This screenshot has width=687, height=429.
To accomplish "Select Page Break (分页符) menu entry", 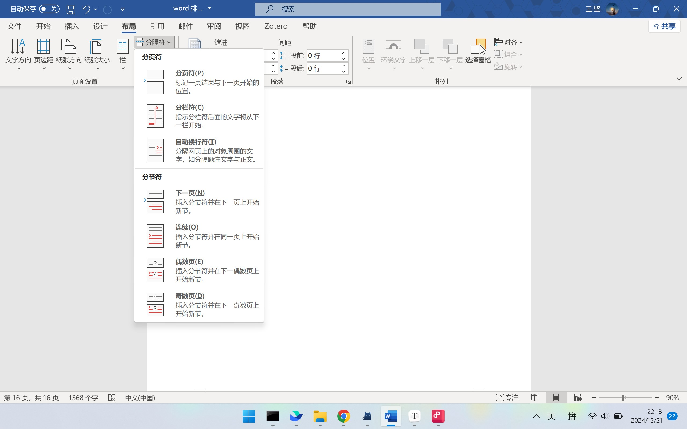I will [x=199, y=82].
